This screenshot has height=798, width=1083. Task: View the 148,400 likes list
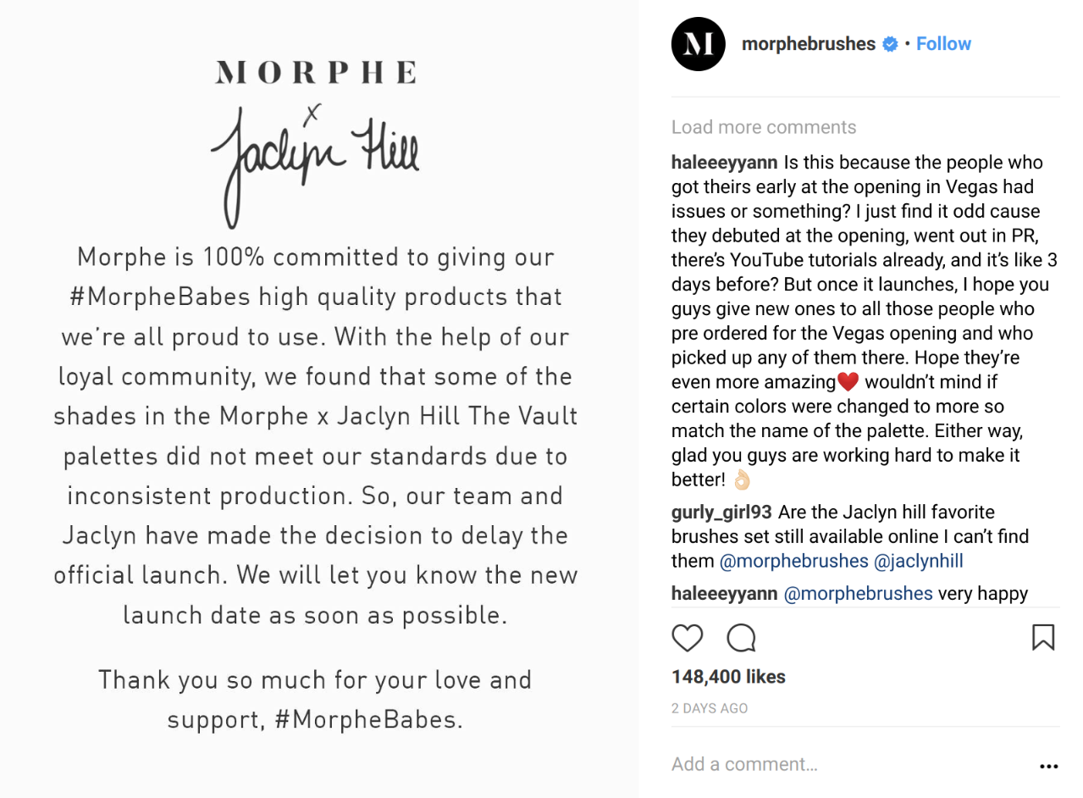click(728, 677)
